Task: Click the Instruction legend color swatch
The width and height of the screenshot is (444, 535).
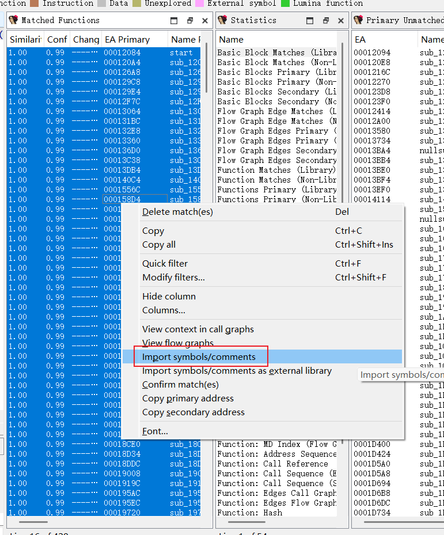Action: coord(34,3)
